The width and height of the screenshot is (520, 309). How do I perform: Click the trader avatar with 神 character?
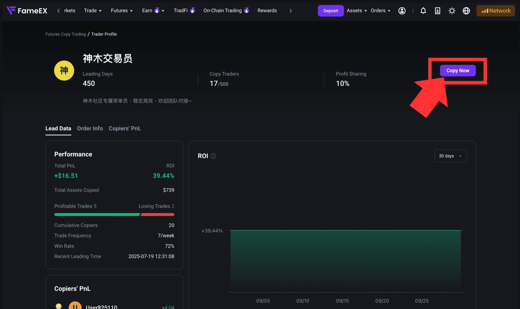[x=64, y=71]
